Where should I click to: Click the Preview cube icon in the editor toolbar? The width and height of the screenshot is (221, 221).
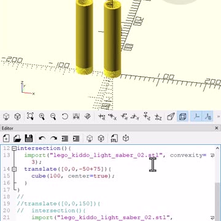89,139
